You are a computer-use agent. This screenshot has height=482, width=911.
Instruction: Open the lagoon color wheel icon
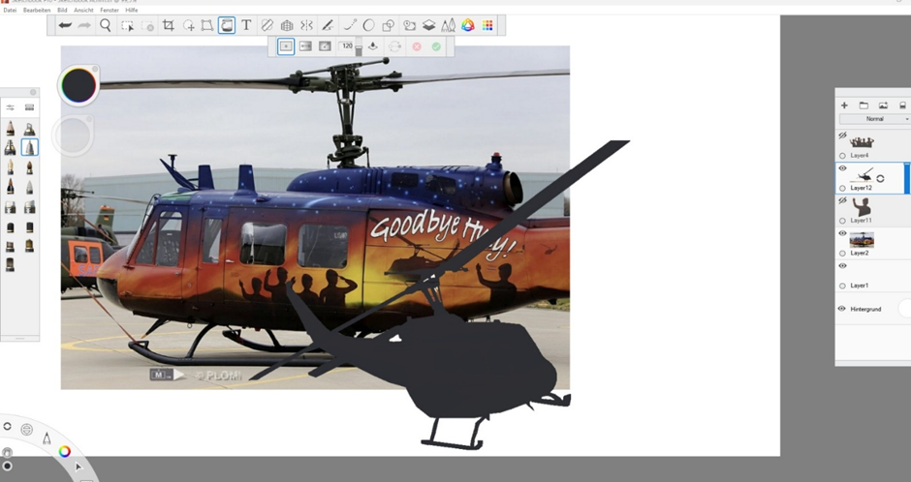tap(65, 451)
